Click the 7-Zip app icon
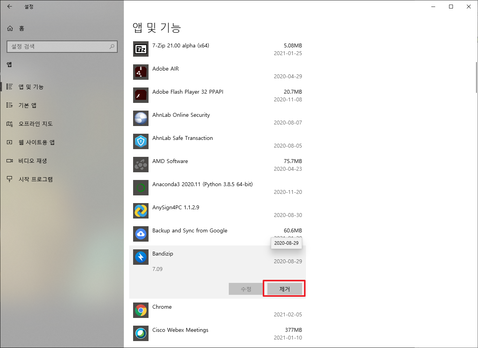The width and height of the screenshot is (478, 348). coord(140,49)
